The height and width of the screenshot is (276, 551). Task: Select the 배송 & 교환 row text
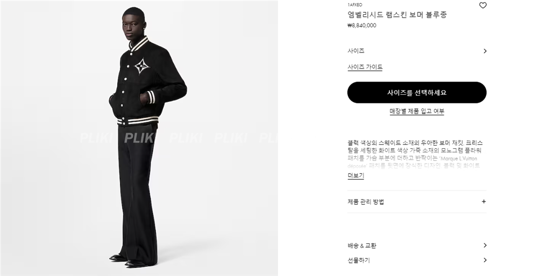point(362,245)
